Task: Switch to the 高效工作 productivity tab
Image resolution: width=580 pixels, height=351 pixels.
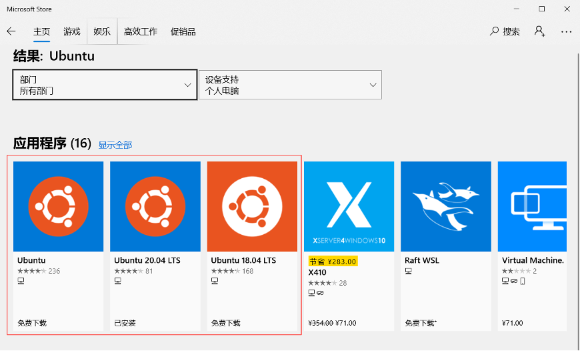Action: click(x=141, y=32)
